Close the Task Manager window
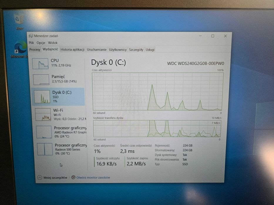This screenshot has width=274, height=205. click(x=225, y=36)
